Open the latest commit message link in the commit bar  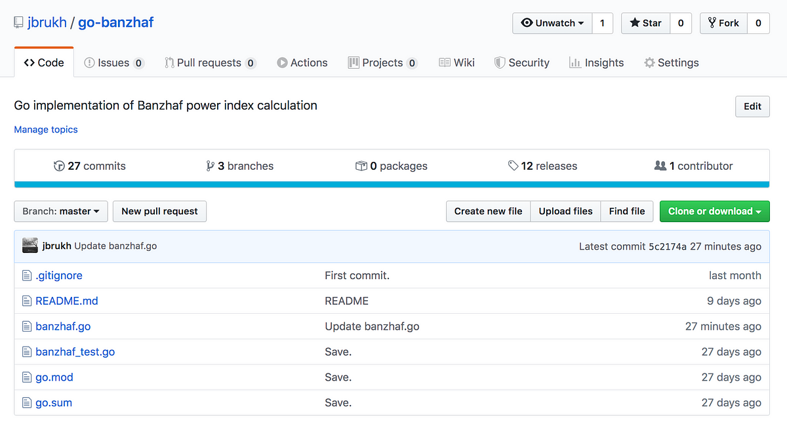(x=115, y=246)
